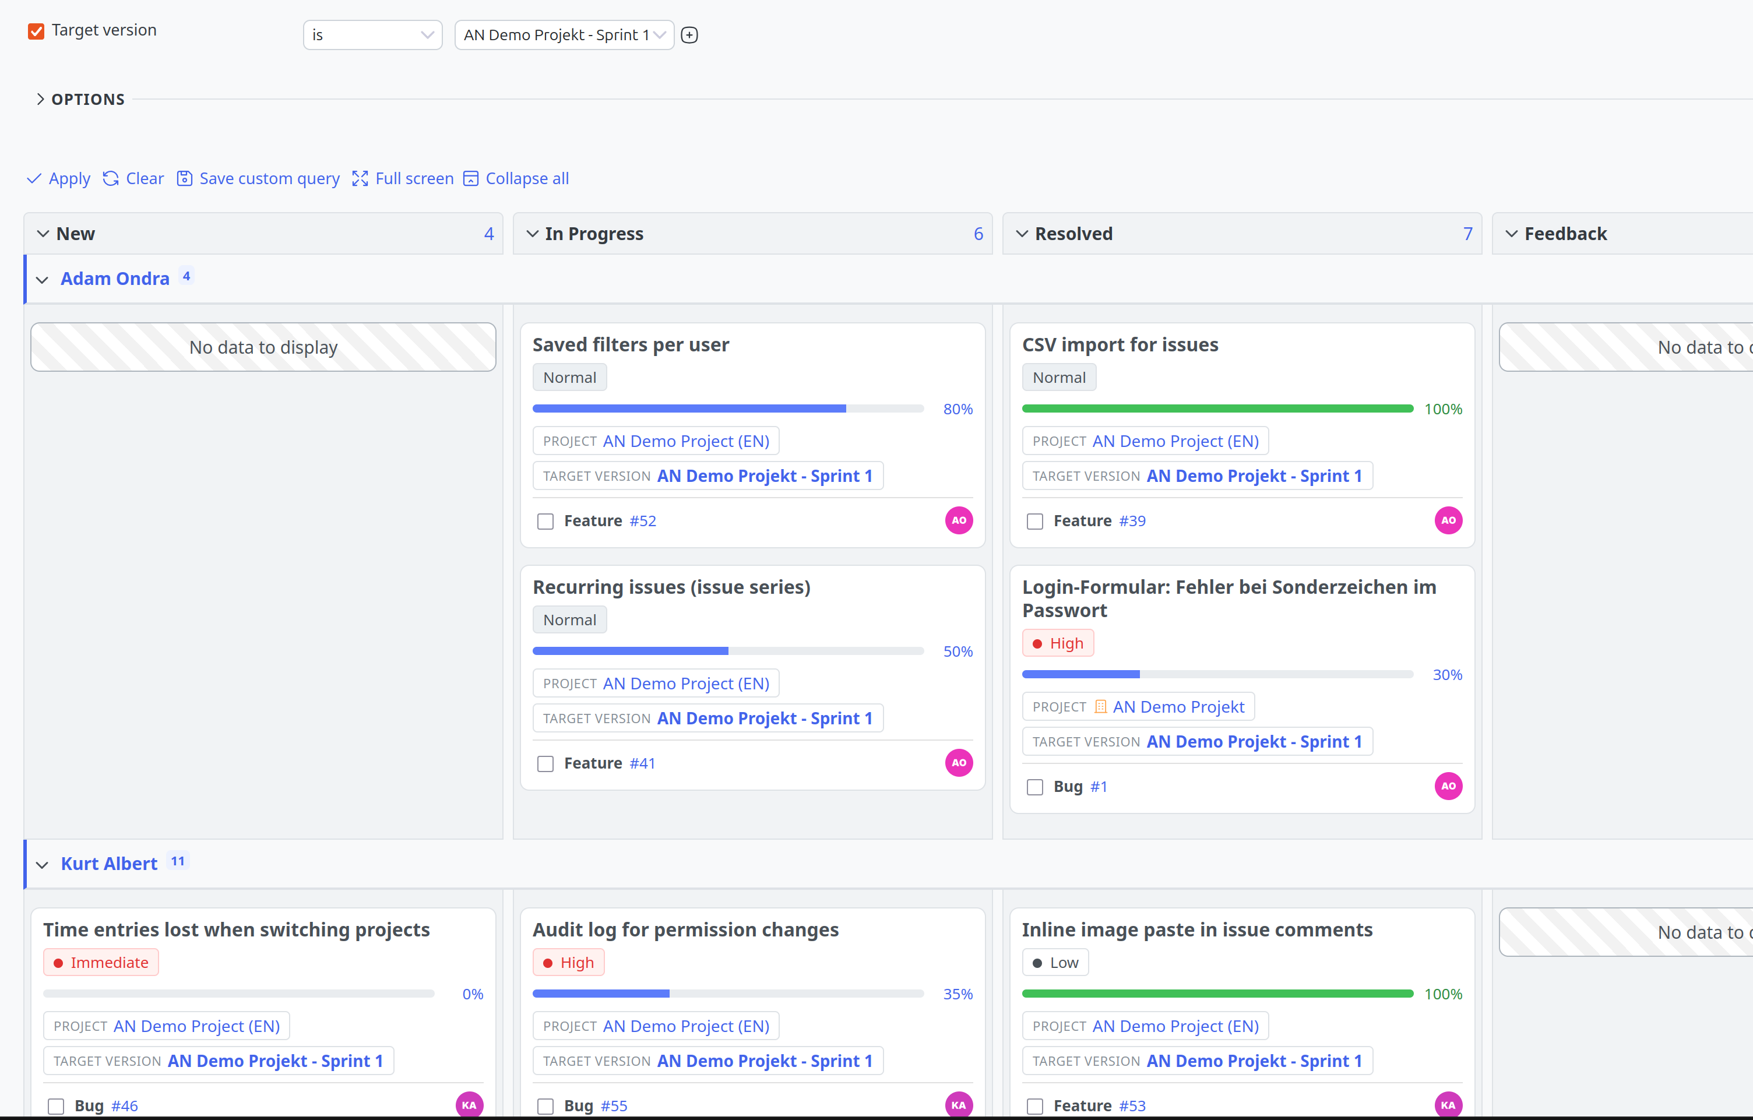Select the Bug #46 card checkbox

[x=56, y=1106]
